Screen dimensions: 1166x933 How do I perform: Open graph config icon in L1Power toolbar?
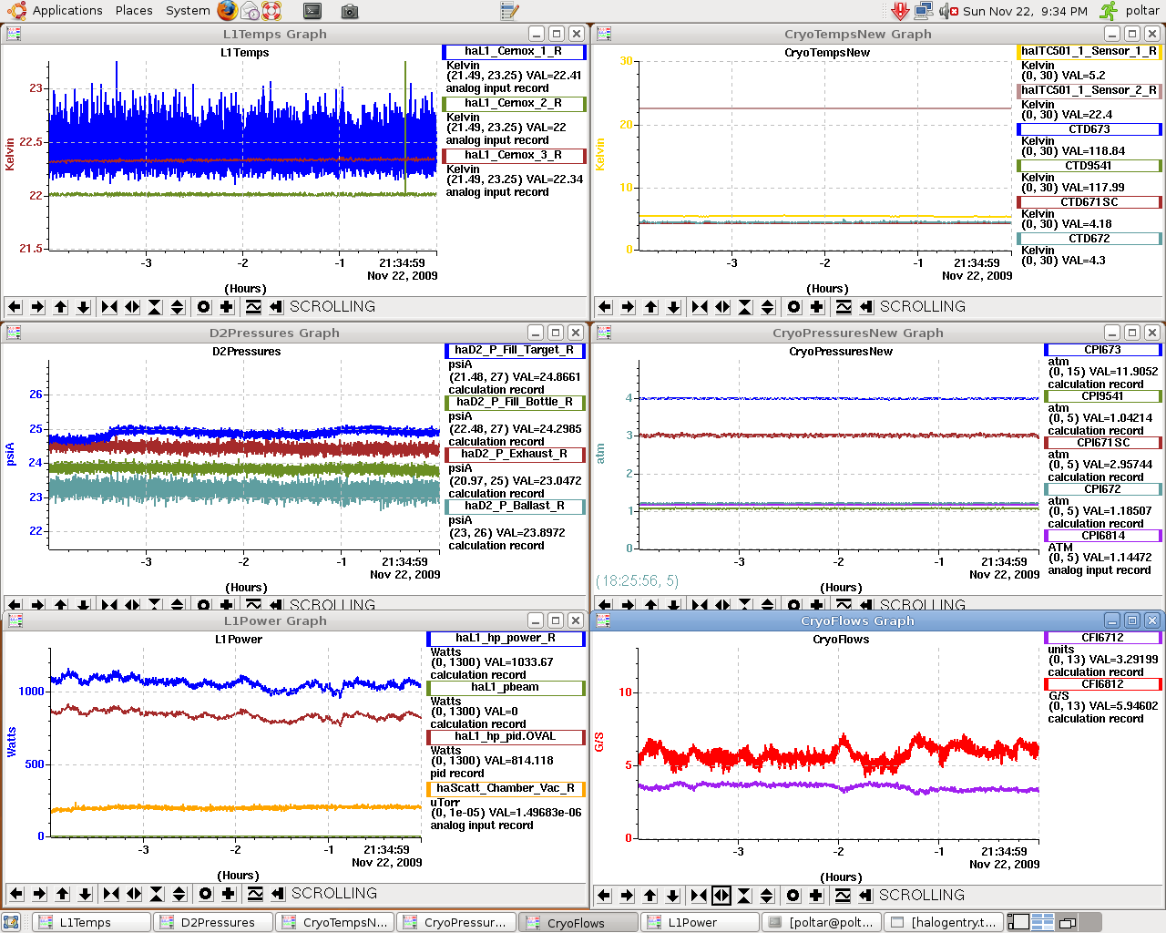(255, 894)
